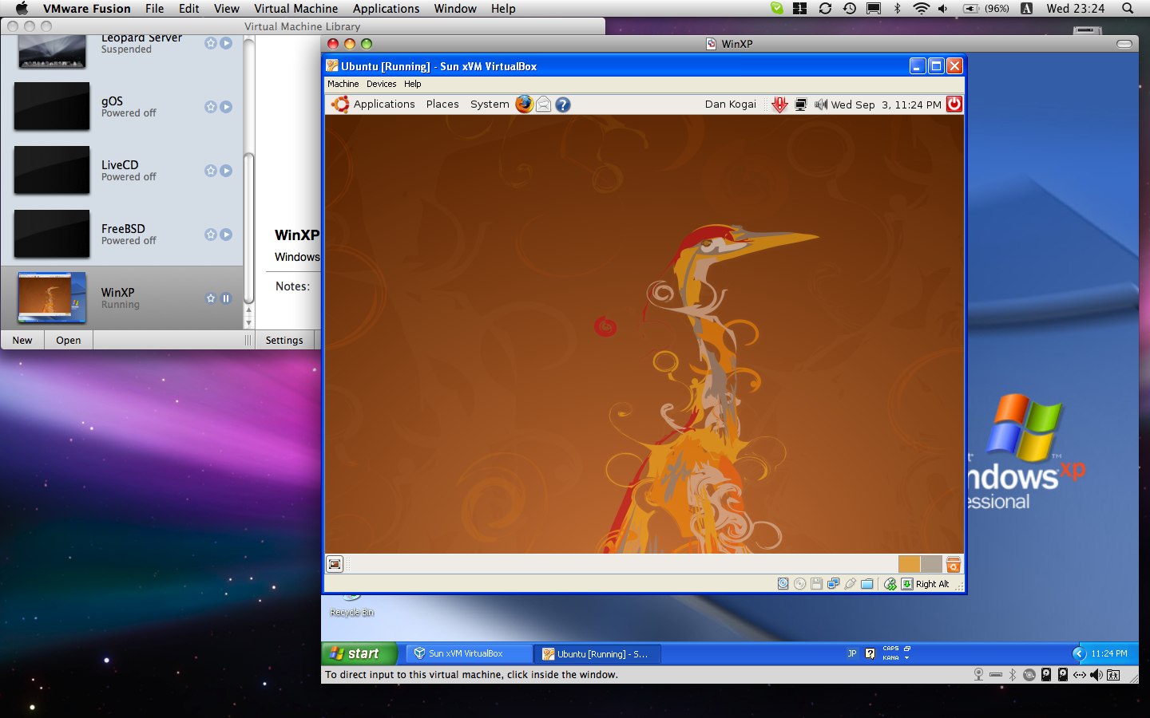1150x718 pixels.
Task: Open the XP language bar options dropdown arrow
Action: [907, 658]
